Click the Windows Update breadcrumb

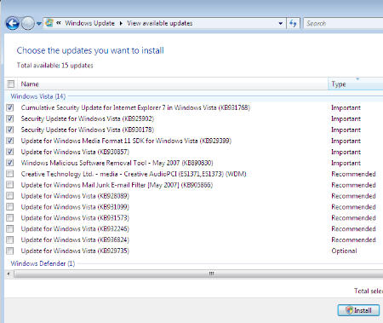tap(89, 23)
